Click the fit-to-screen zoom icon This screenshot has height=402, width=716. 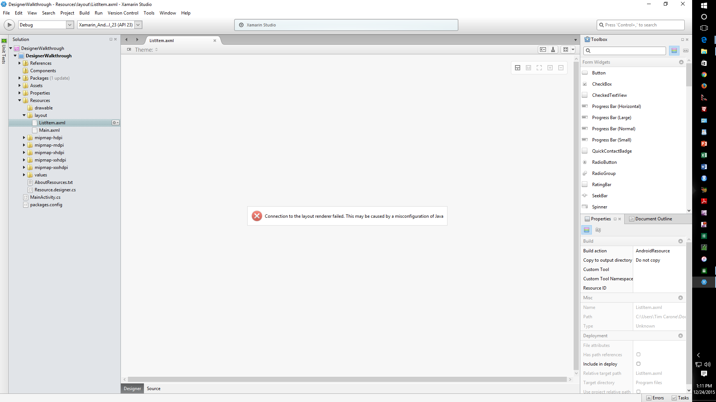tap(539, 68)
